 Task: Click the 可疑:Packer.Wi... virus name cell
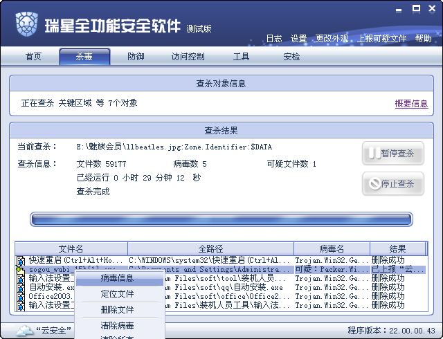(x=332, y=270)
